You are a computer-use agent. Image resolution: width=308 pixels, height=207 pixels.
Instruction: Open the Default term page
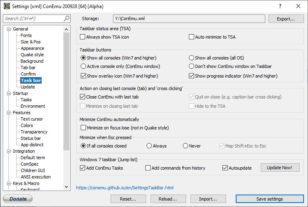[x=33, y=158]
